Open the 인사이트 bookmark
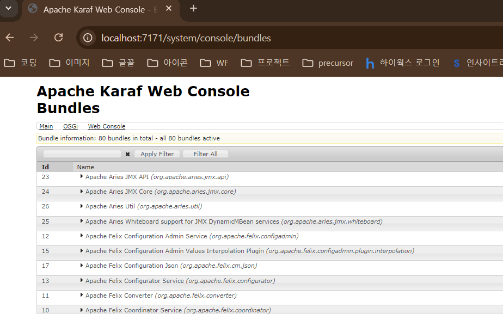This screenshot has height=314, width=503. 478,63
